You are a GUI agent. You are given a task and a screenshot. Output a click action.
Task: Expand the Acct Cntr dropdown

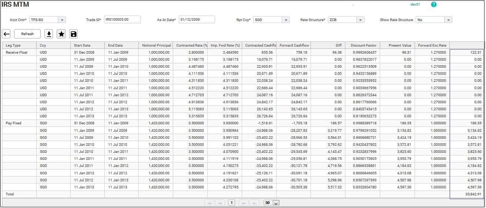[x=62, y=20]
